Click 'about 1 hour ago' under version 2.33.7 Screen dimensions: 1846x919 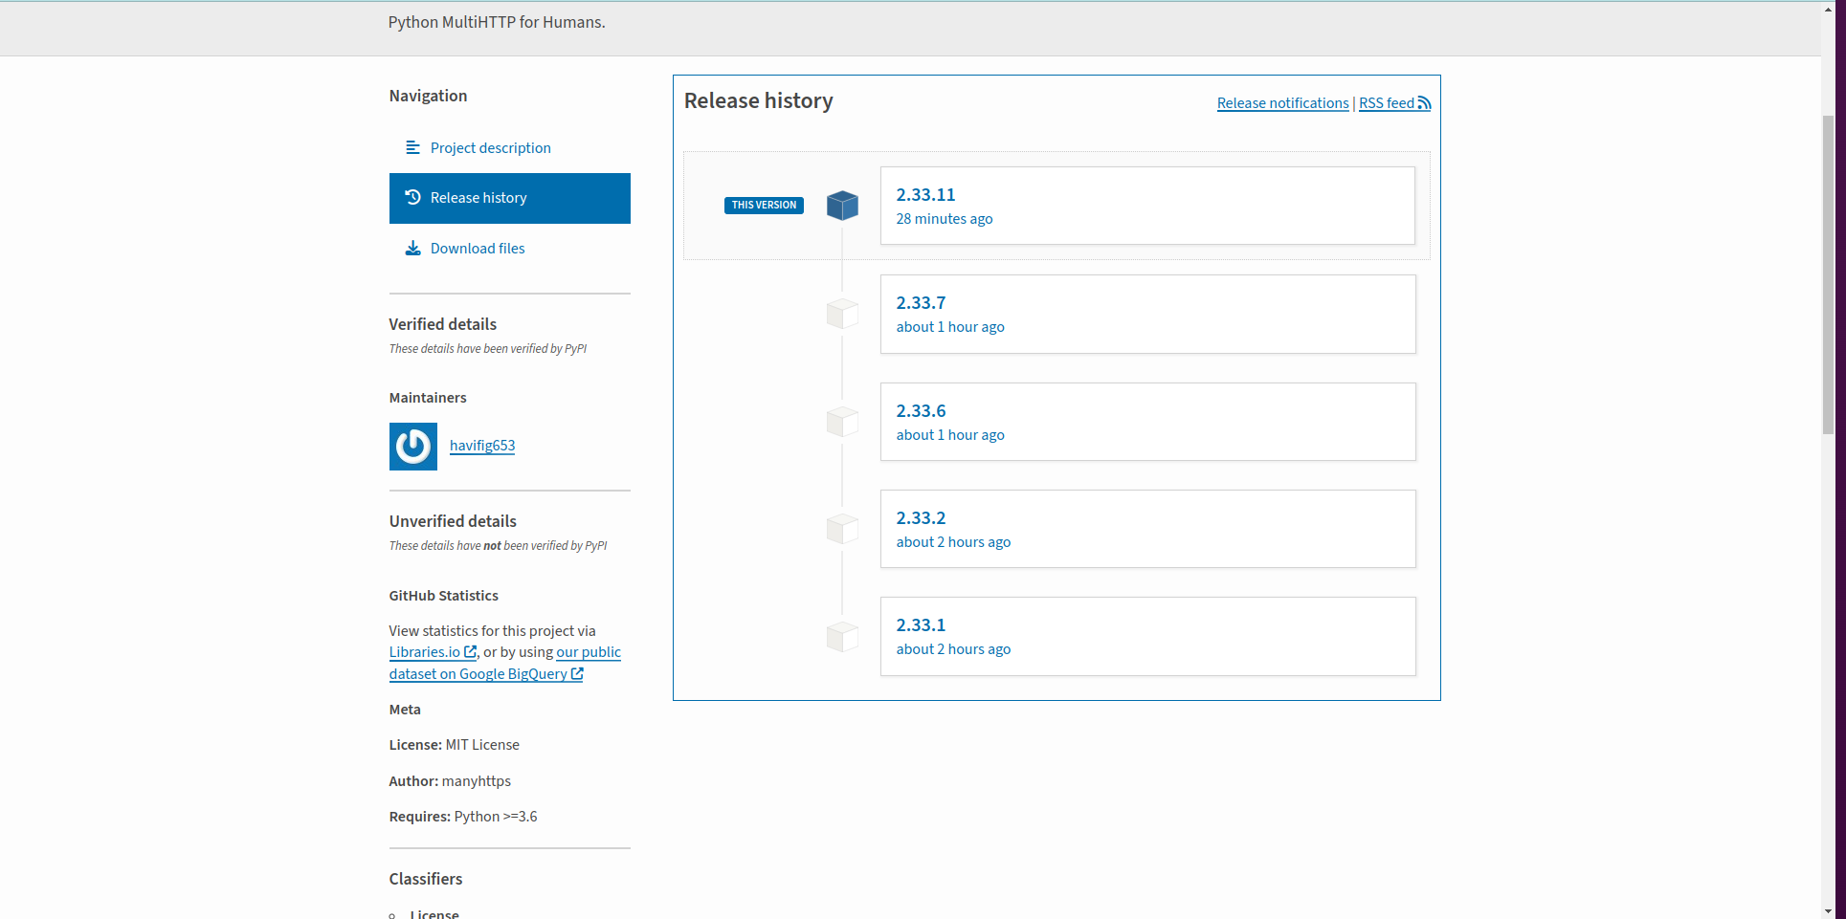[x=950, y=327]
